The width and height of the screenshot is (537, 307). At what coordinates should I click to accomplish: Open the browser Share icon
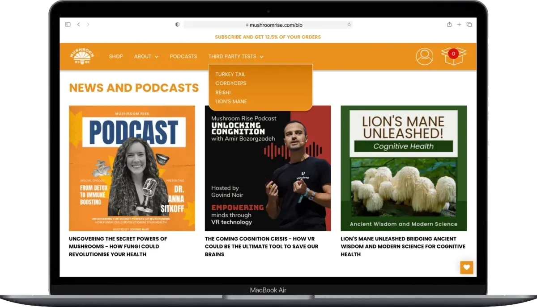coord(449,25)
